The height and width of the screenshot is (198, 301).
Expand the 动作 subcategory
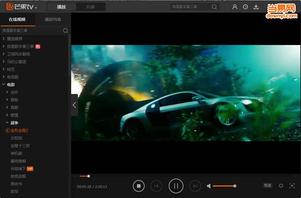click(7, 92)
